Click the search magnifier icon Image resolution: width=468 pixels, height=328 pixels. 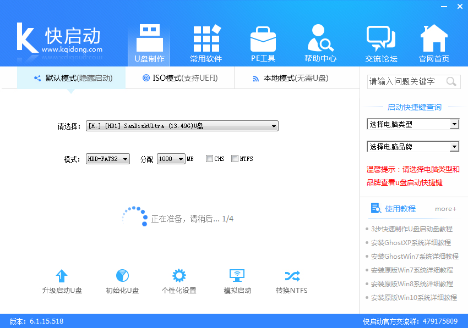coord(451,81)
